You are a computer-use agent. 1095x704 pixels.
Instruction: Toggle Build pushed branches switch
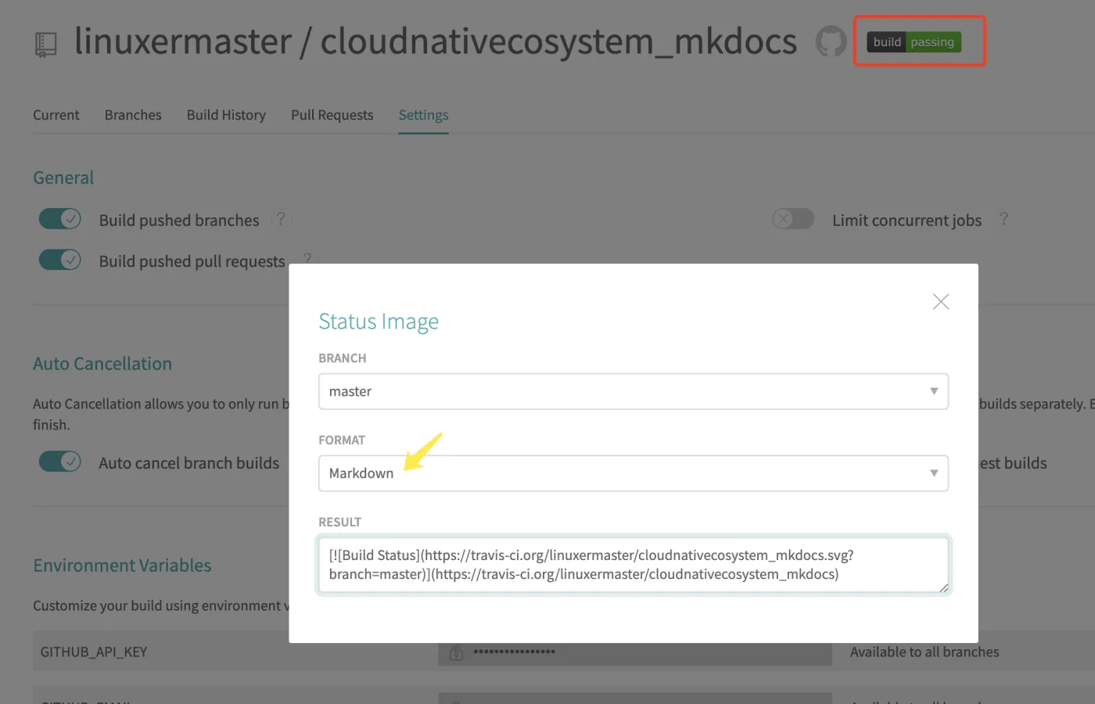click(x=60, y=219)
